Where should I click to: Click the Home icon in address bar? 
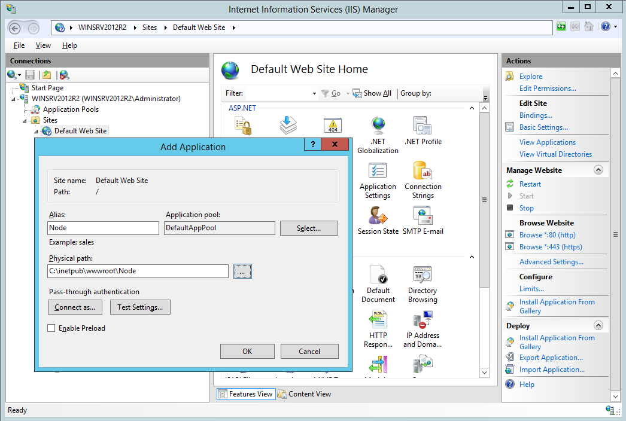coord(588,27)
